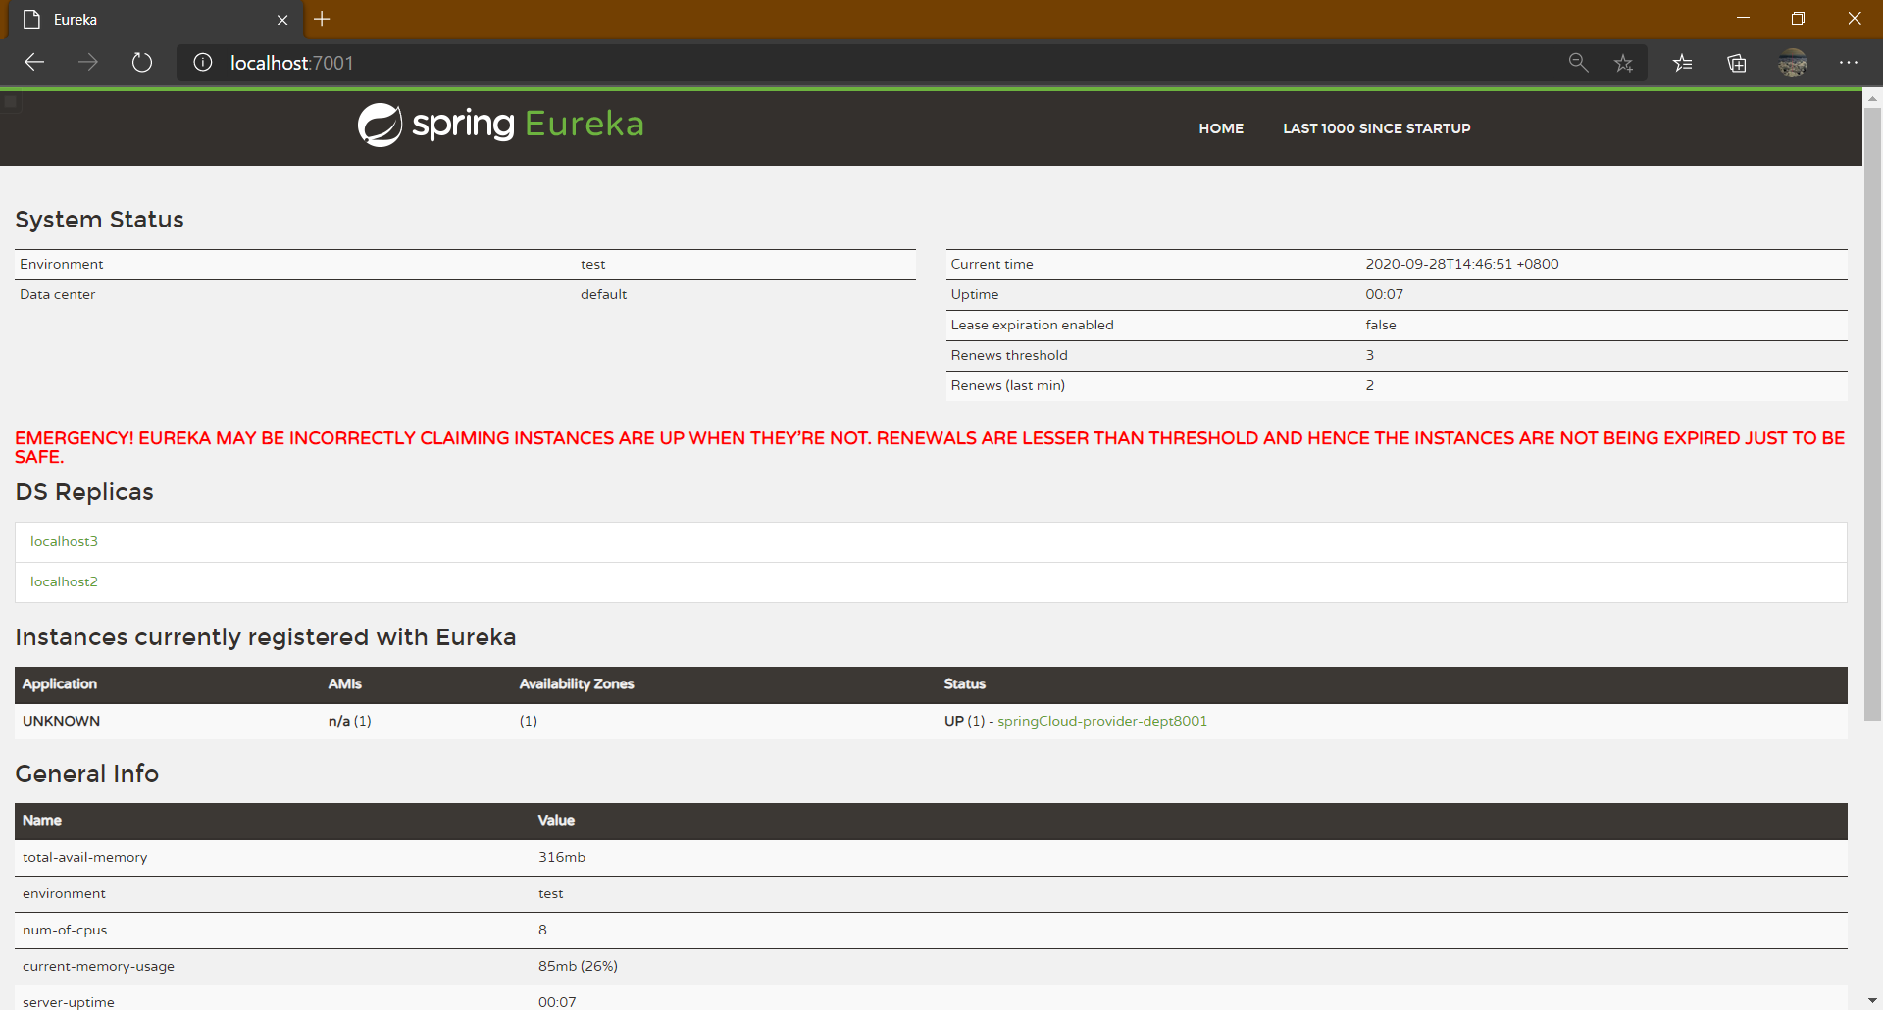1883x1010 pixels.
Task: Click the Availability Zones column header
Action: 577,683
